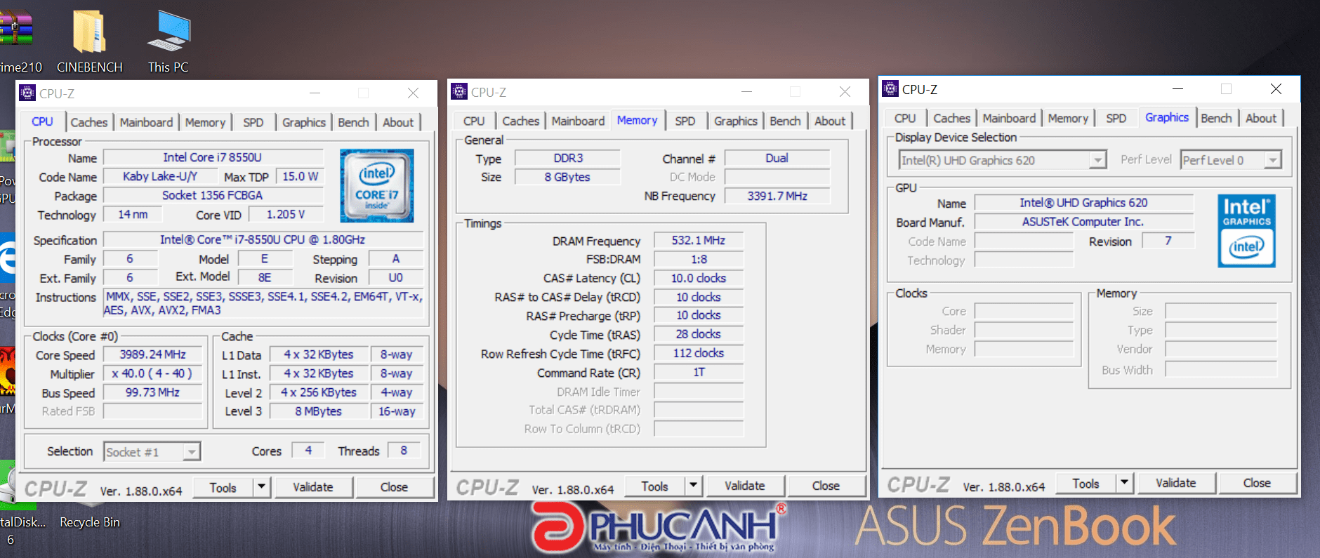1320x558 pixels.
Task: Expand the Socket #1 selection dropdown
Action: pos(192,451)
